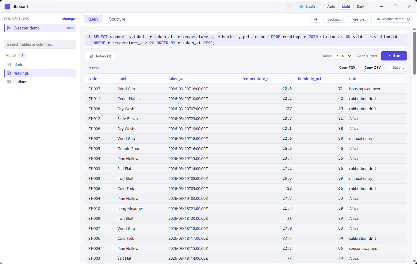Viewport: 417px width, 264px height.
Task: Click the clock icon in History button
Action: (x=91, y=56)
